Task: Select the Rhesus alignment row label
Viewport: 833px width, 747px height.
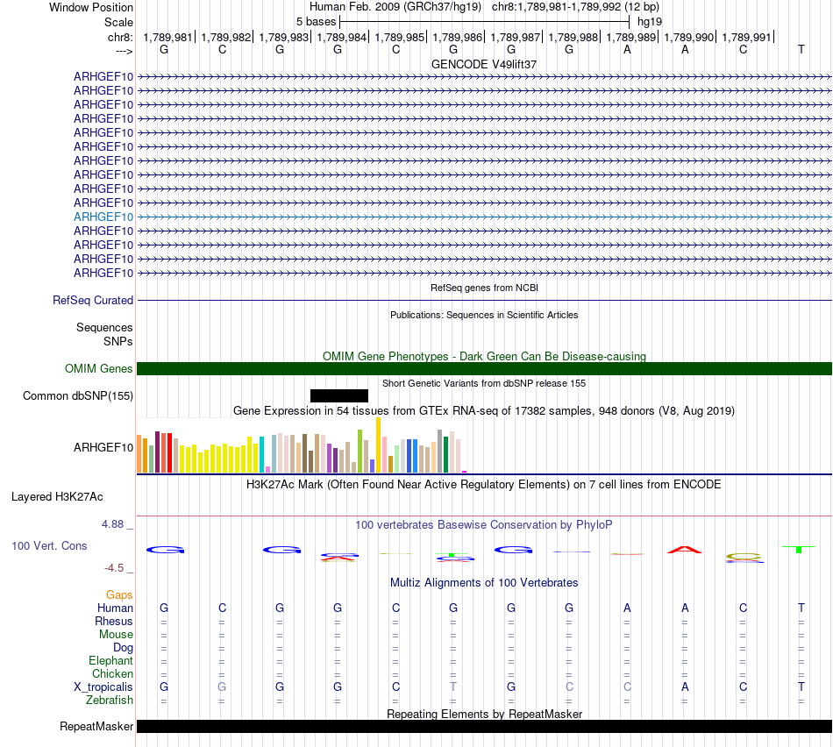Action: tap(114, 621)
